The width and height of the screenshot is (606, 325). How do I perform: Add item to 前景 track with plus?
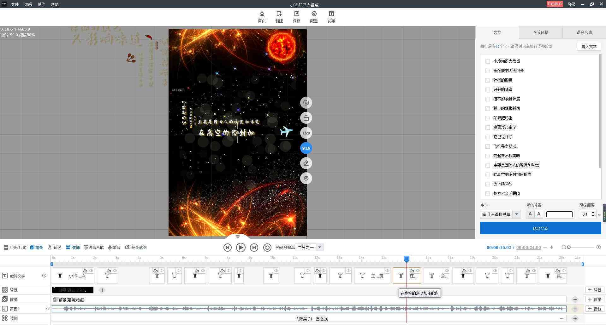click(575, 299)
